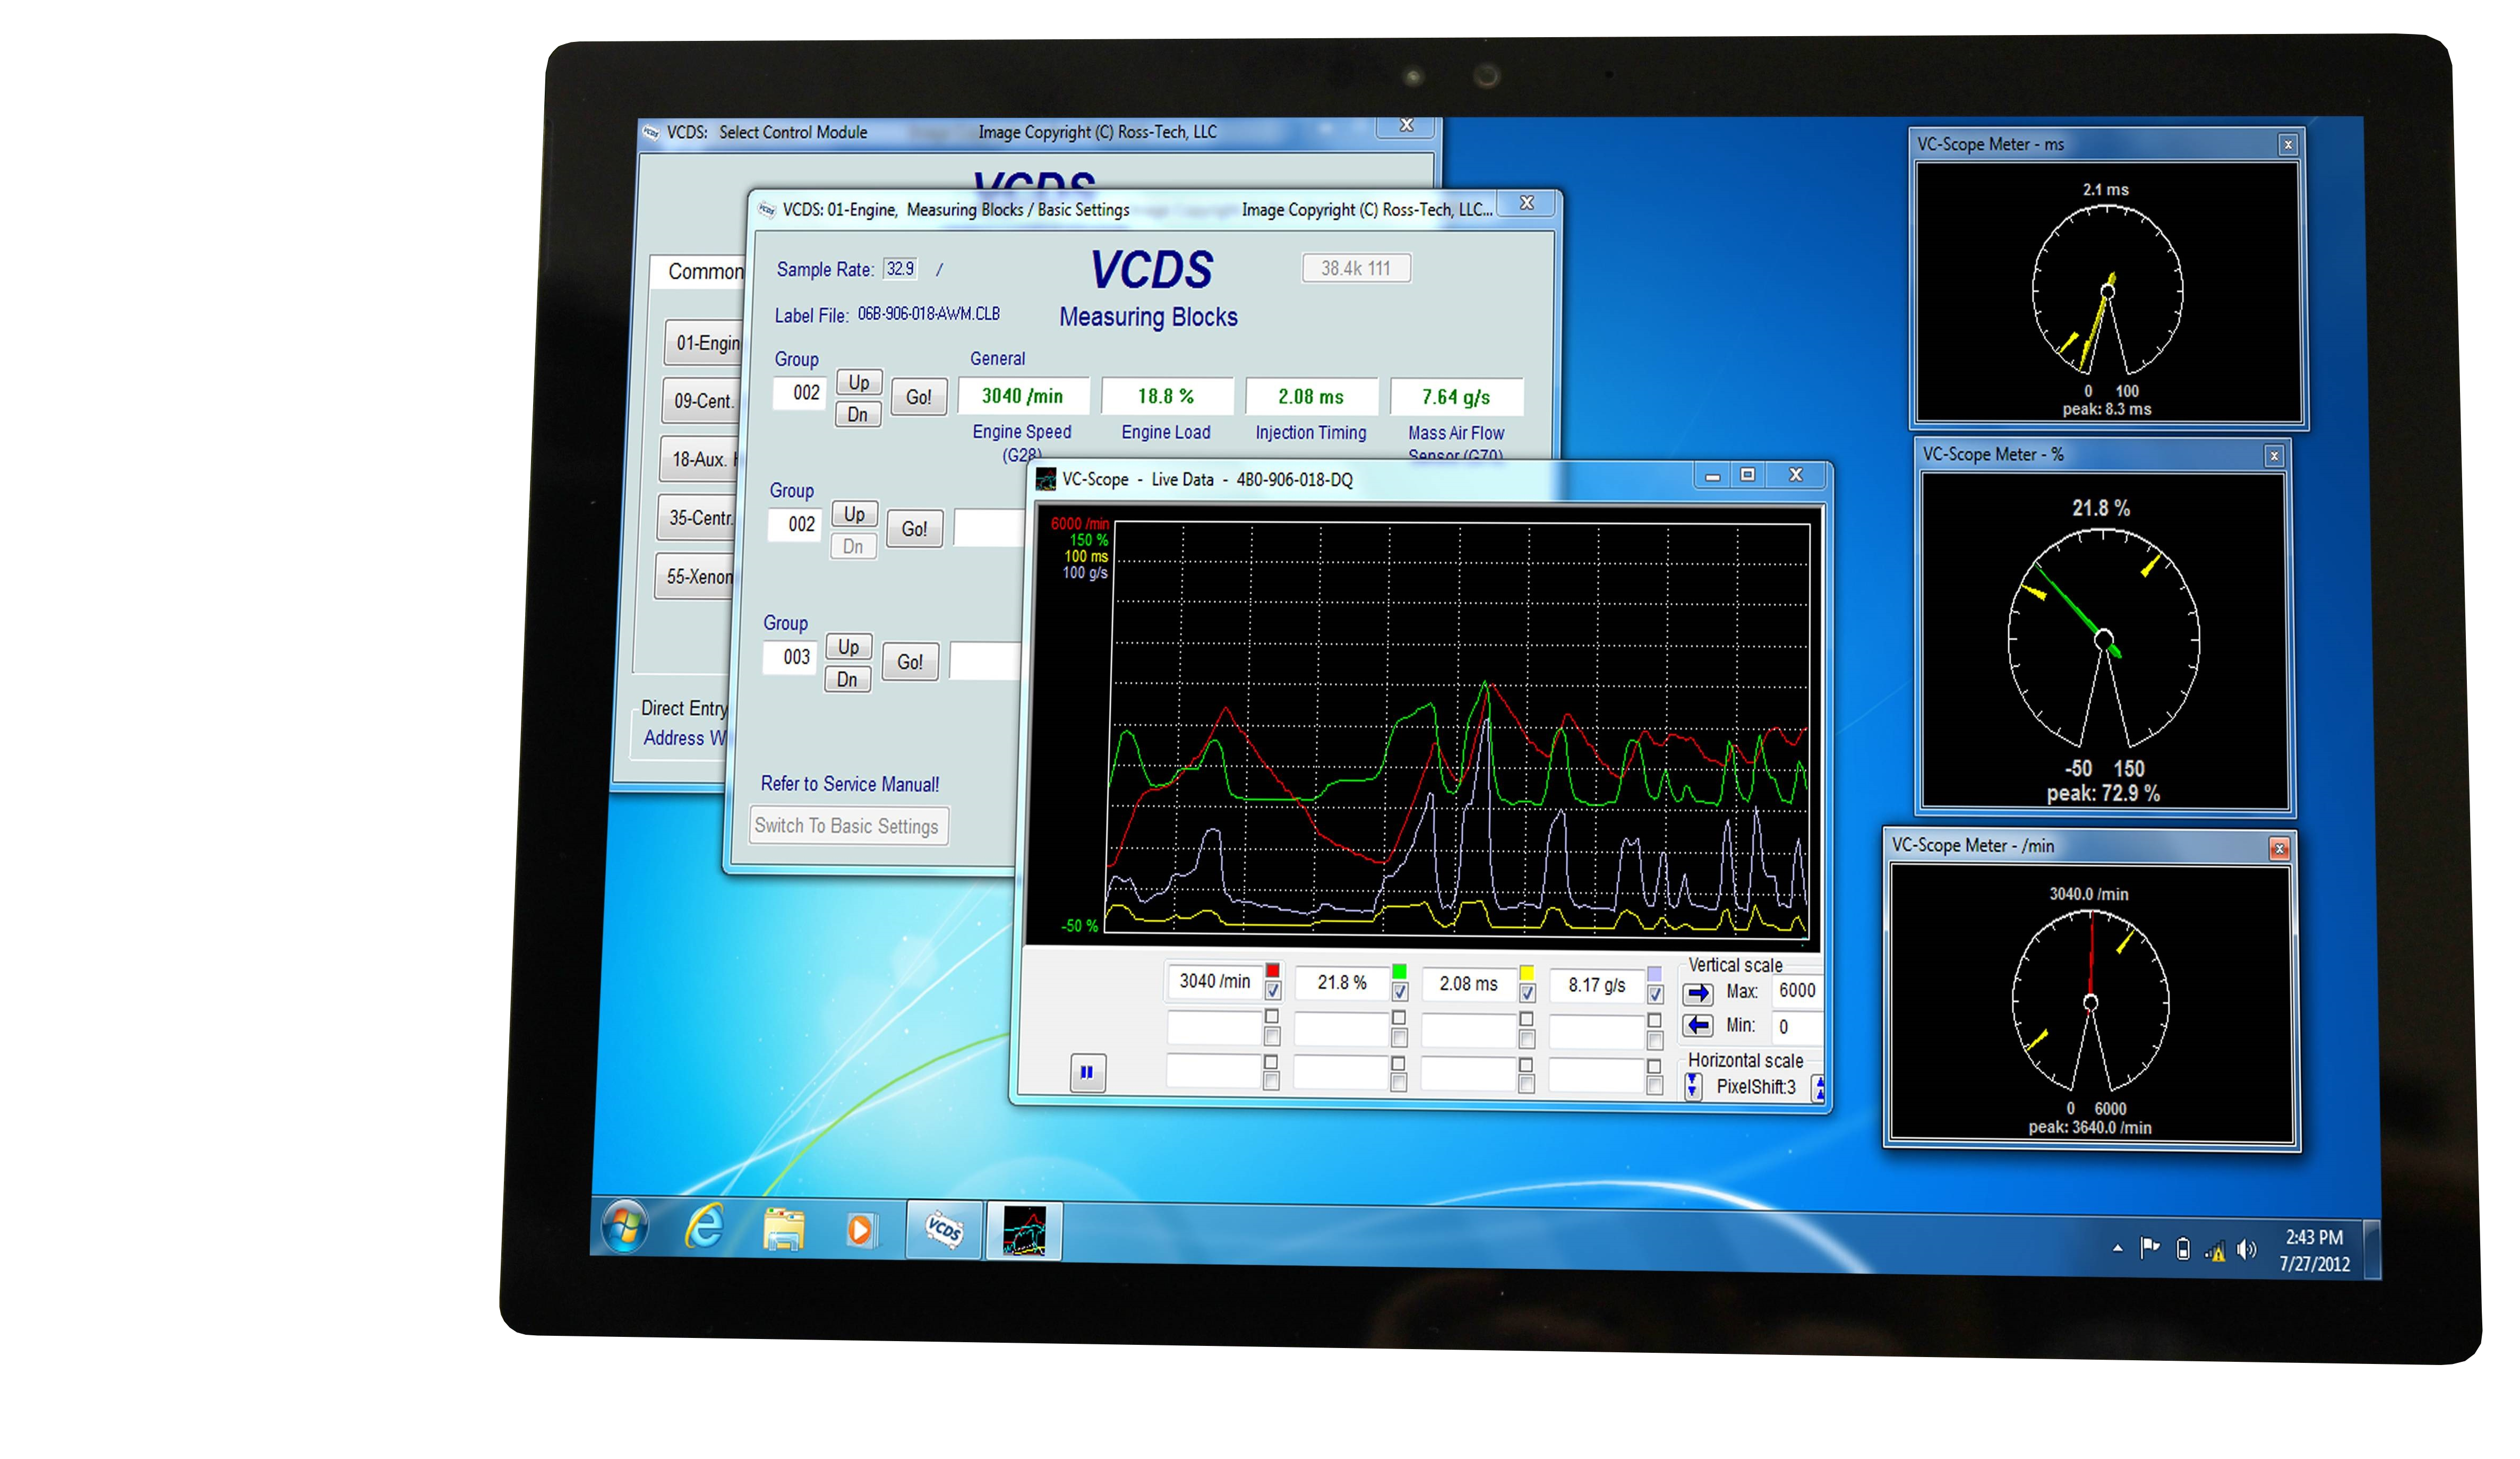Image resolution: width=2520 pixels, height=1459 pixels.
Task: Pick the red swatch for 3040 /min trace
Action: point(1272,970)
